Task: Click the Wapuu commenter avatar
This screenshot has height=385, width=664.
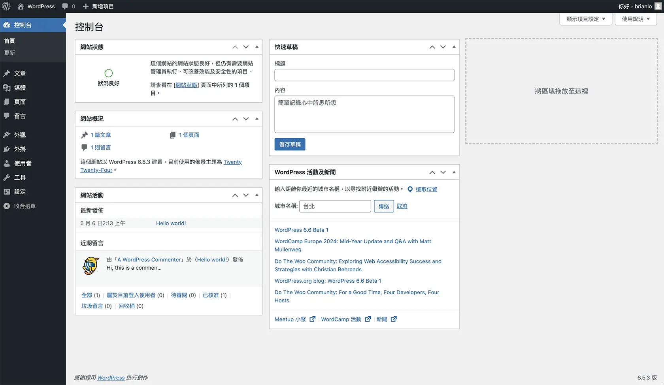Action: pos(91,266)
